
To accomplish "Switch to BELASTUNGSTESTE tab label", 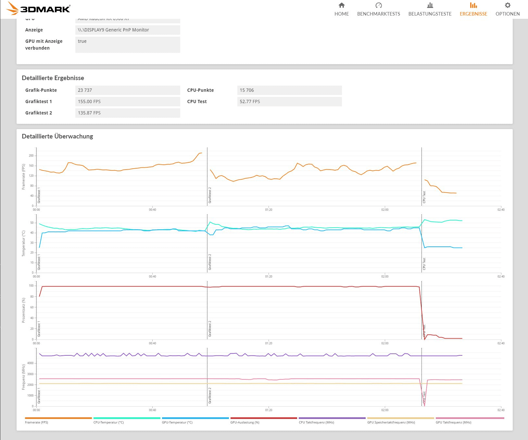I will coord(430,14).
